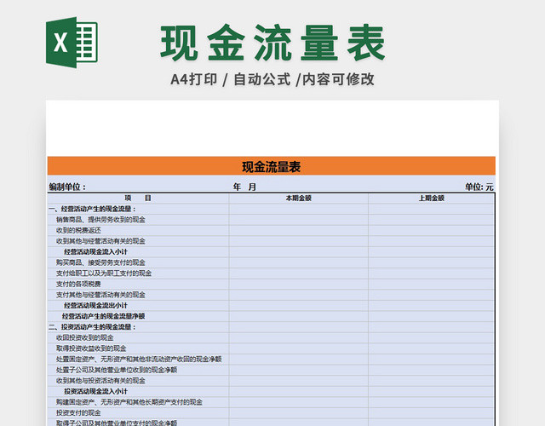
Task: Click 处置固定资产、无形资产 现金净额 row
Action: [271, 360]
